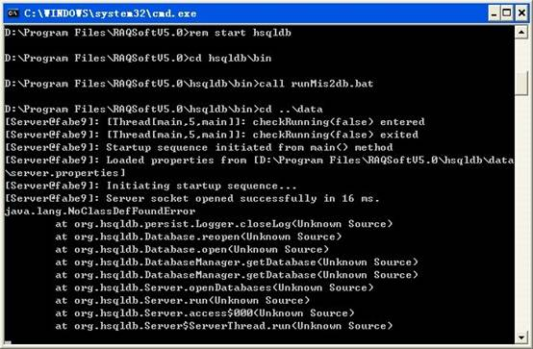Click the vertical scrollbar thumb

coord(521,83)
